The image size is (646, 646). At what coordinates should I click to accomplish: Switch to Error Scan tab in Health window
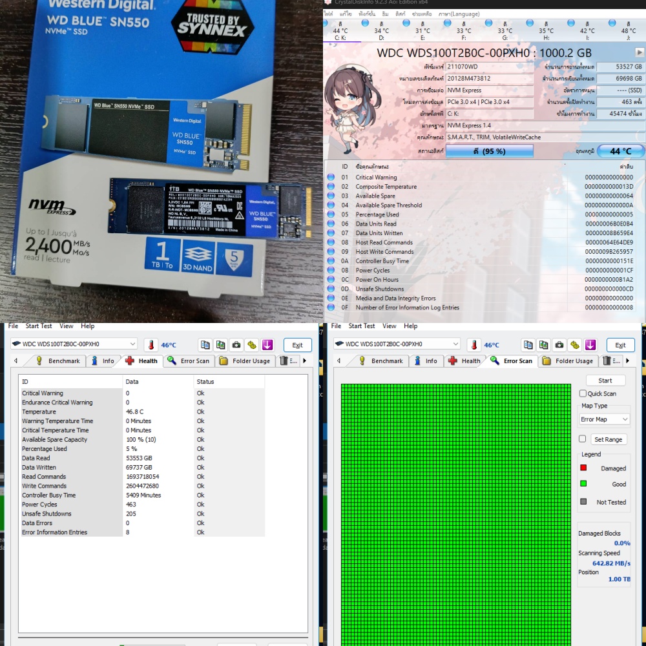click(189, 361)
